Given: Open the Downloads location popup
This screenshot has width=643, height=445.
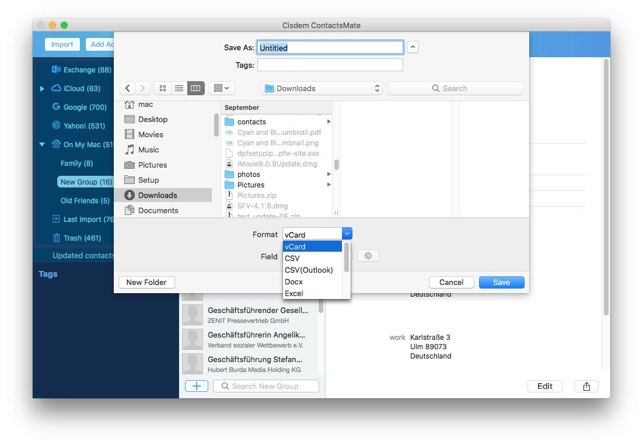Looking at the screenshot, I should [322, 88].
